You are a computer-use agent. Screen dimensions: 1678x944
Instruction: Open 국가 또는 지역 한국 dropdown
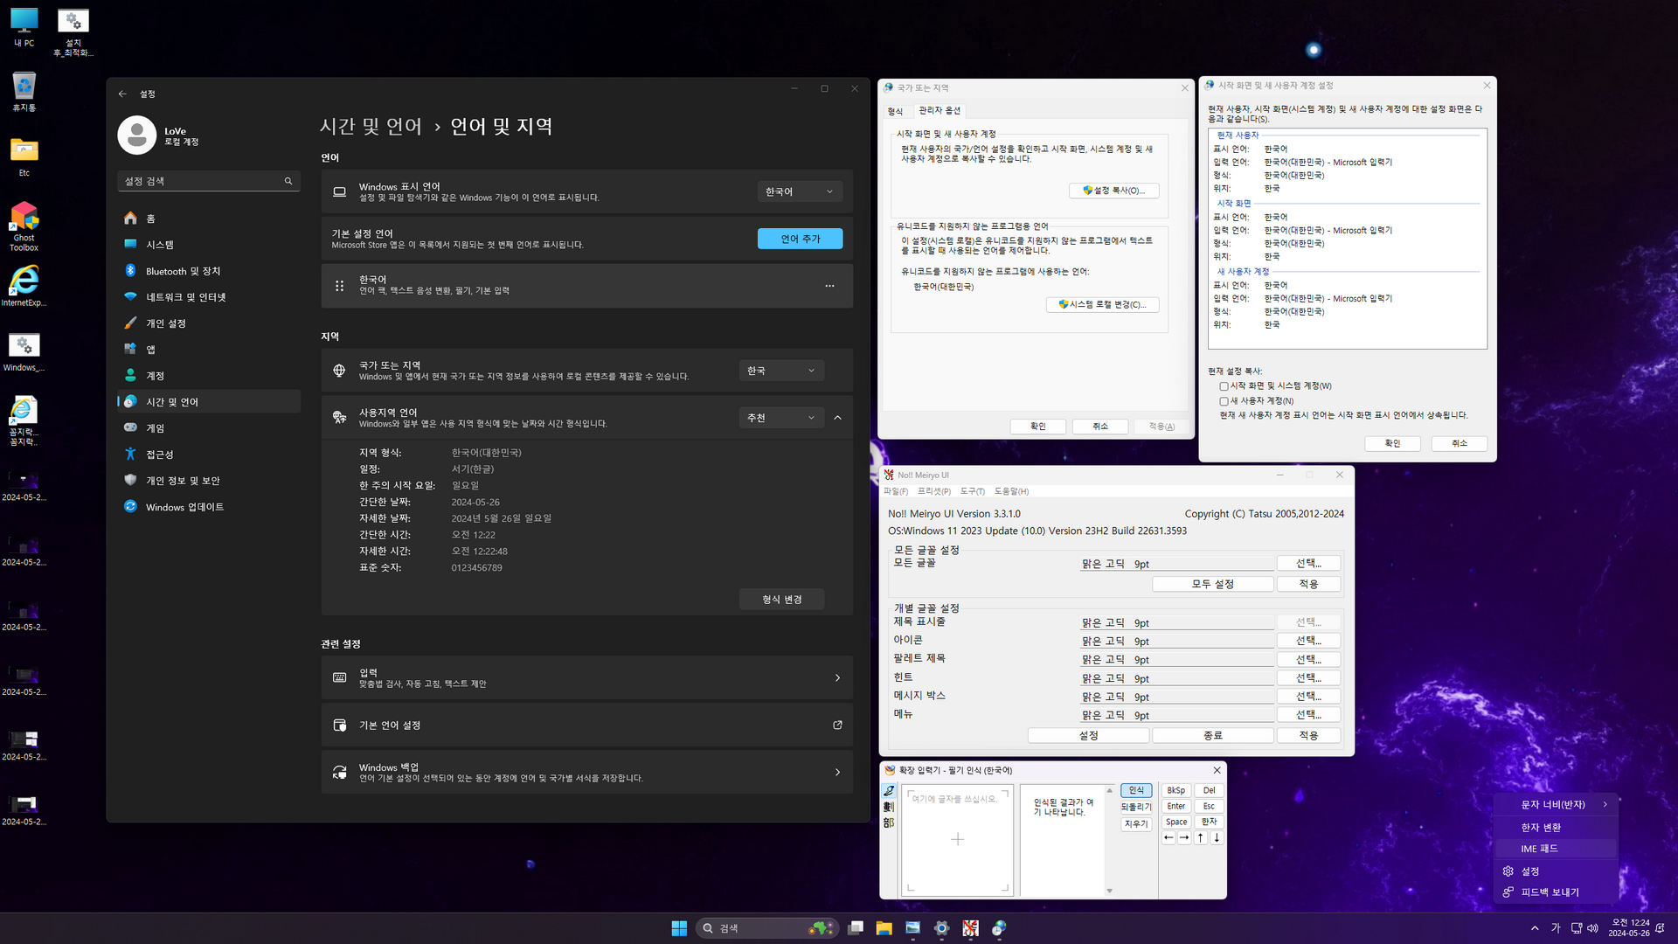tap(780, 371)
